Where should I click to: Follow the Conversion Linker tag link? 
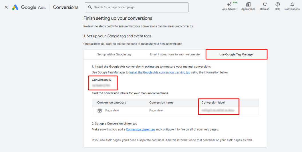coord(140,129)
